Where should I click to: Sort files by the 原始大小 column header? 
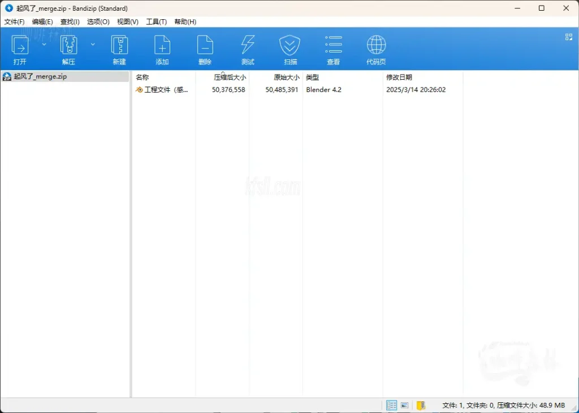(x=286, y=77)
